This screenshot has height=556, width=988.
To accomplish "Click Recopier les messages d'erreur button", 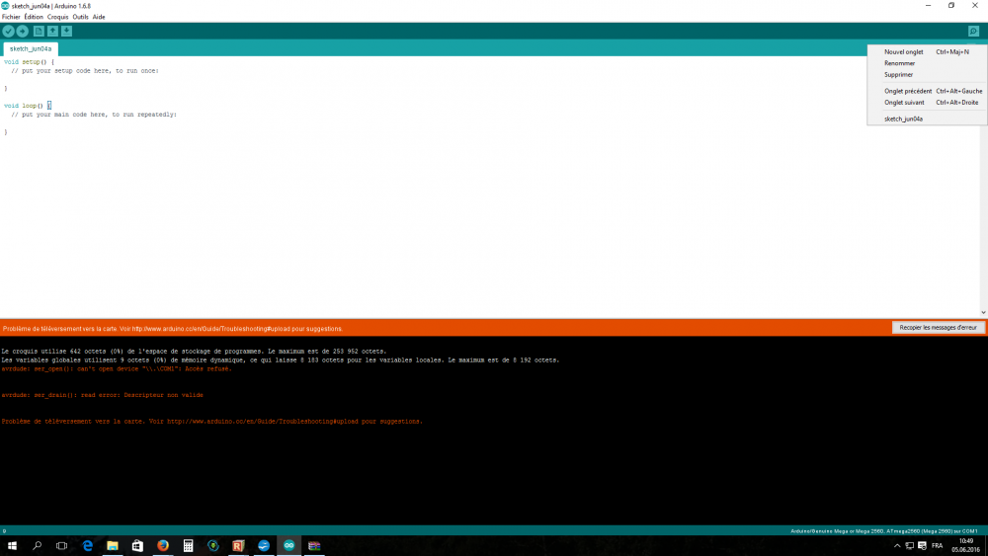I will [939, 328].
